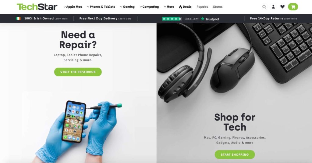Click the Irish flag icon
The height and width of the screenshot is (163, 312).
click(x=18, y=19)
